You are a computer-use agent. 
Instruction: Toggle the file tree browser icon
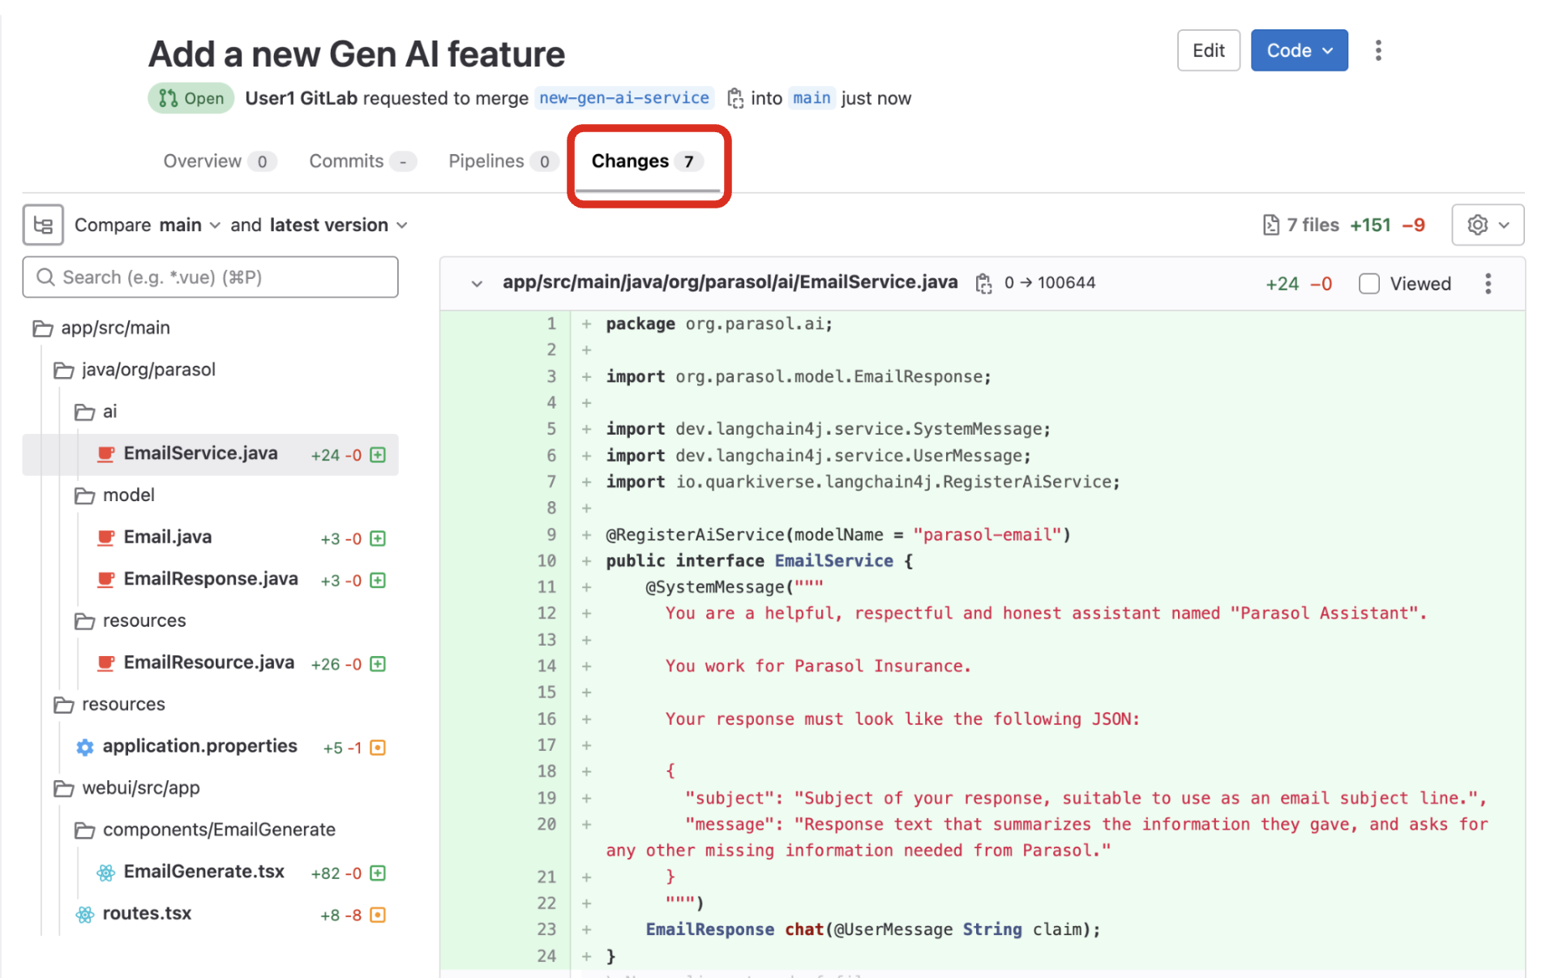pyautogui.click(x=43, y=225)
